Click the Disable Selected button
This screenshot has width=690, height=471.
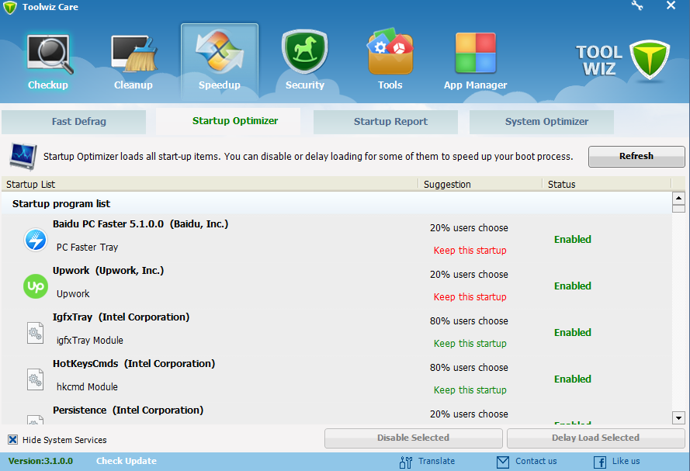coord(413,438)
